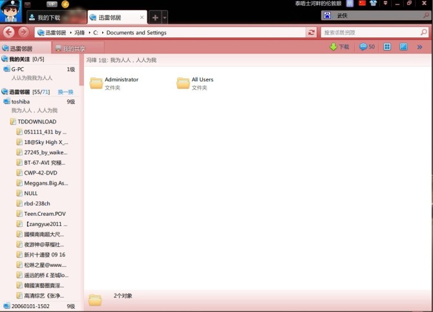Click magnifier in the 武侠 search box
Viewport: 433px width, 312px height.
pyautogui.click(x=427, y=16)
